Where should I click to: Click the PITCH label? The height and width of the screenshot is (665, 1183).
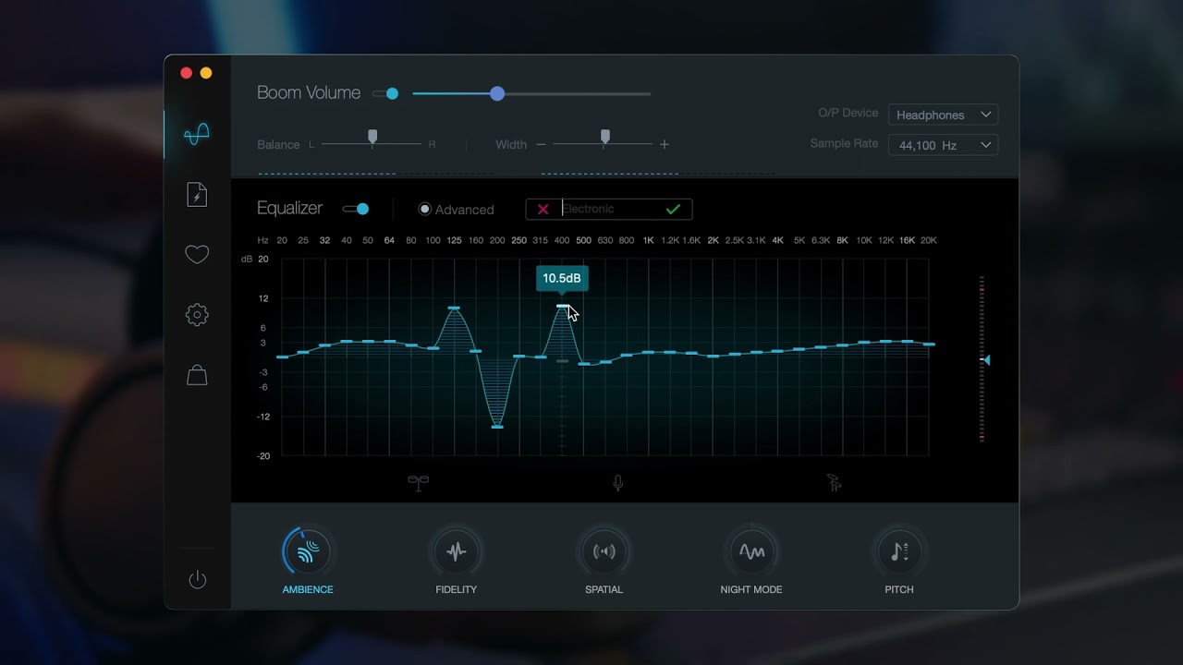(x=899, y=589)
